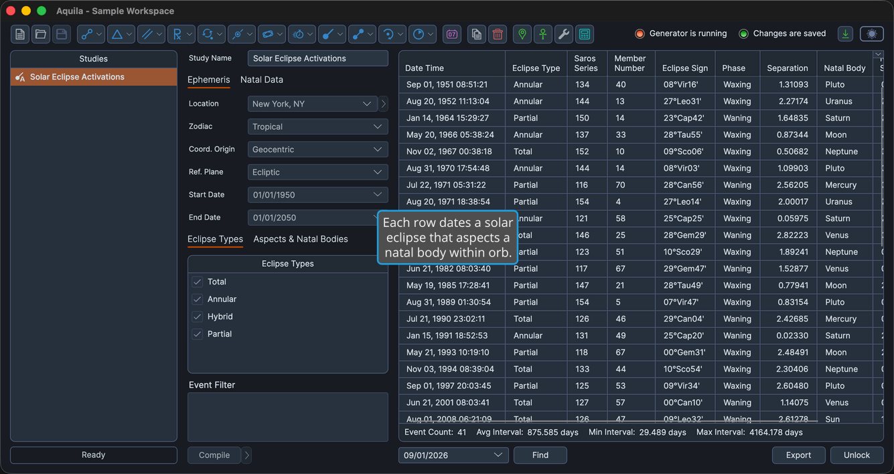The height and width of the screenshot is (474, 894).
Task: Uncheck the Total eclipse type
Action: coord(198,282)
